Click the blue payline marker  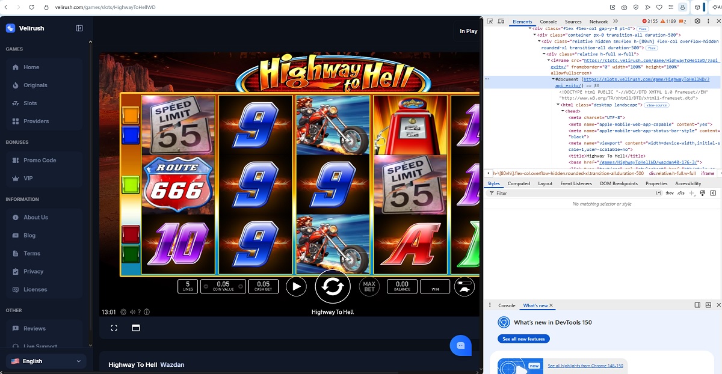click(131, 135)
